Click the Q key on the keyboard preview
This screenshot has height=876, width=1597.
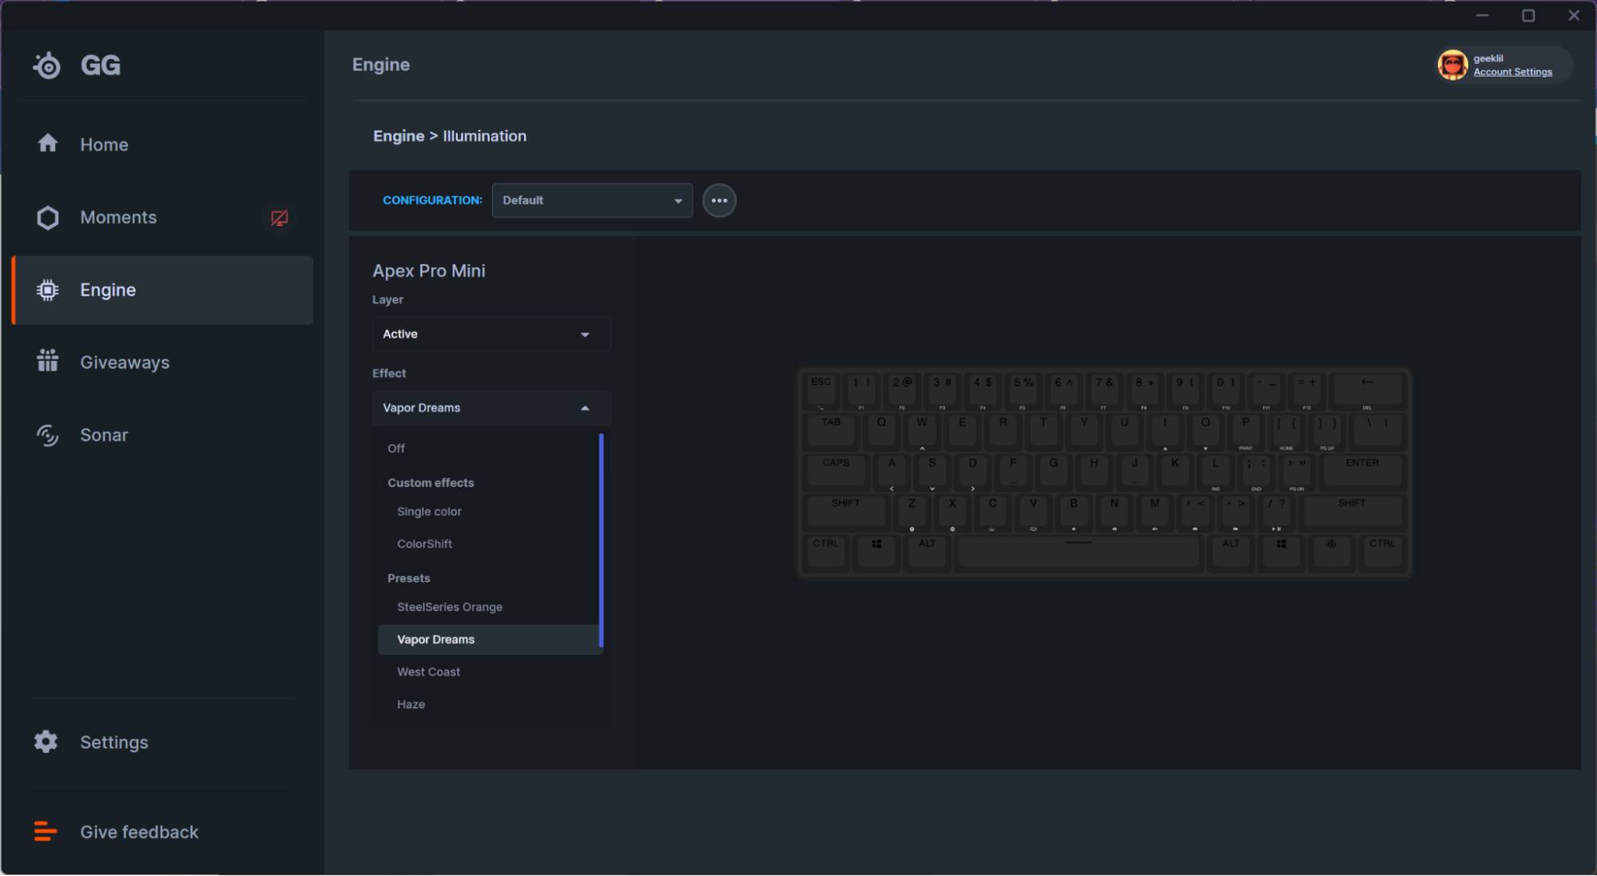coord(881,431)
